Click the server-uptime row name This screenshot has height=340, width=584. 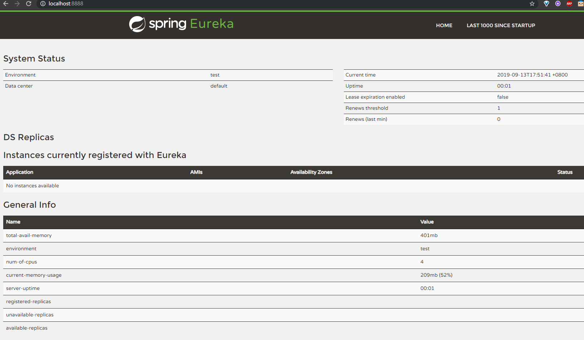[23, 289]
